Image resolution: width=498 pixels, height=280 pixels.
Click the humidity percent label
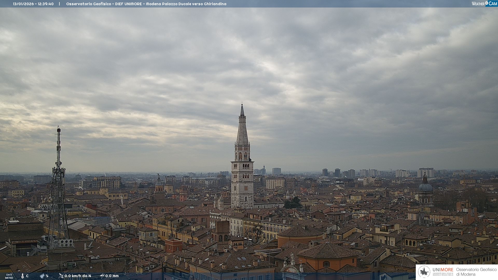coord(47,276)
